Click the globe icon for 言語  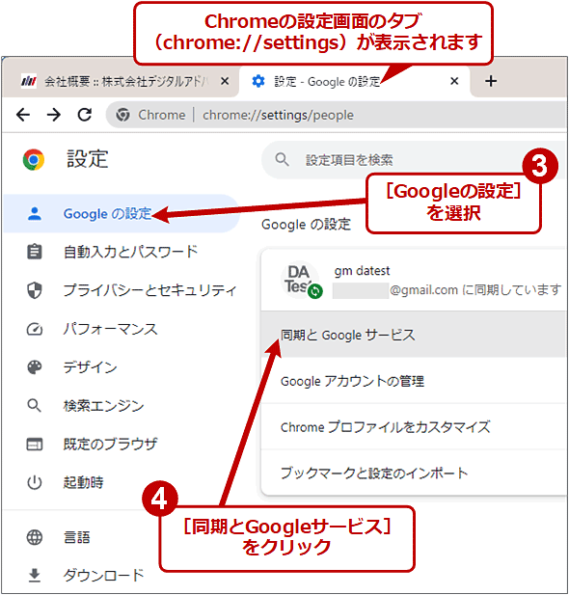tap(35, 537)
